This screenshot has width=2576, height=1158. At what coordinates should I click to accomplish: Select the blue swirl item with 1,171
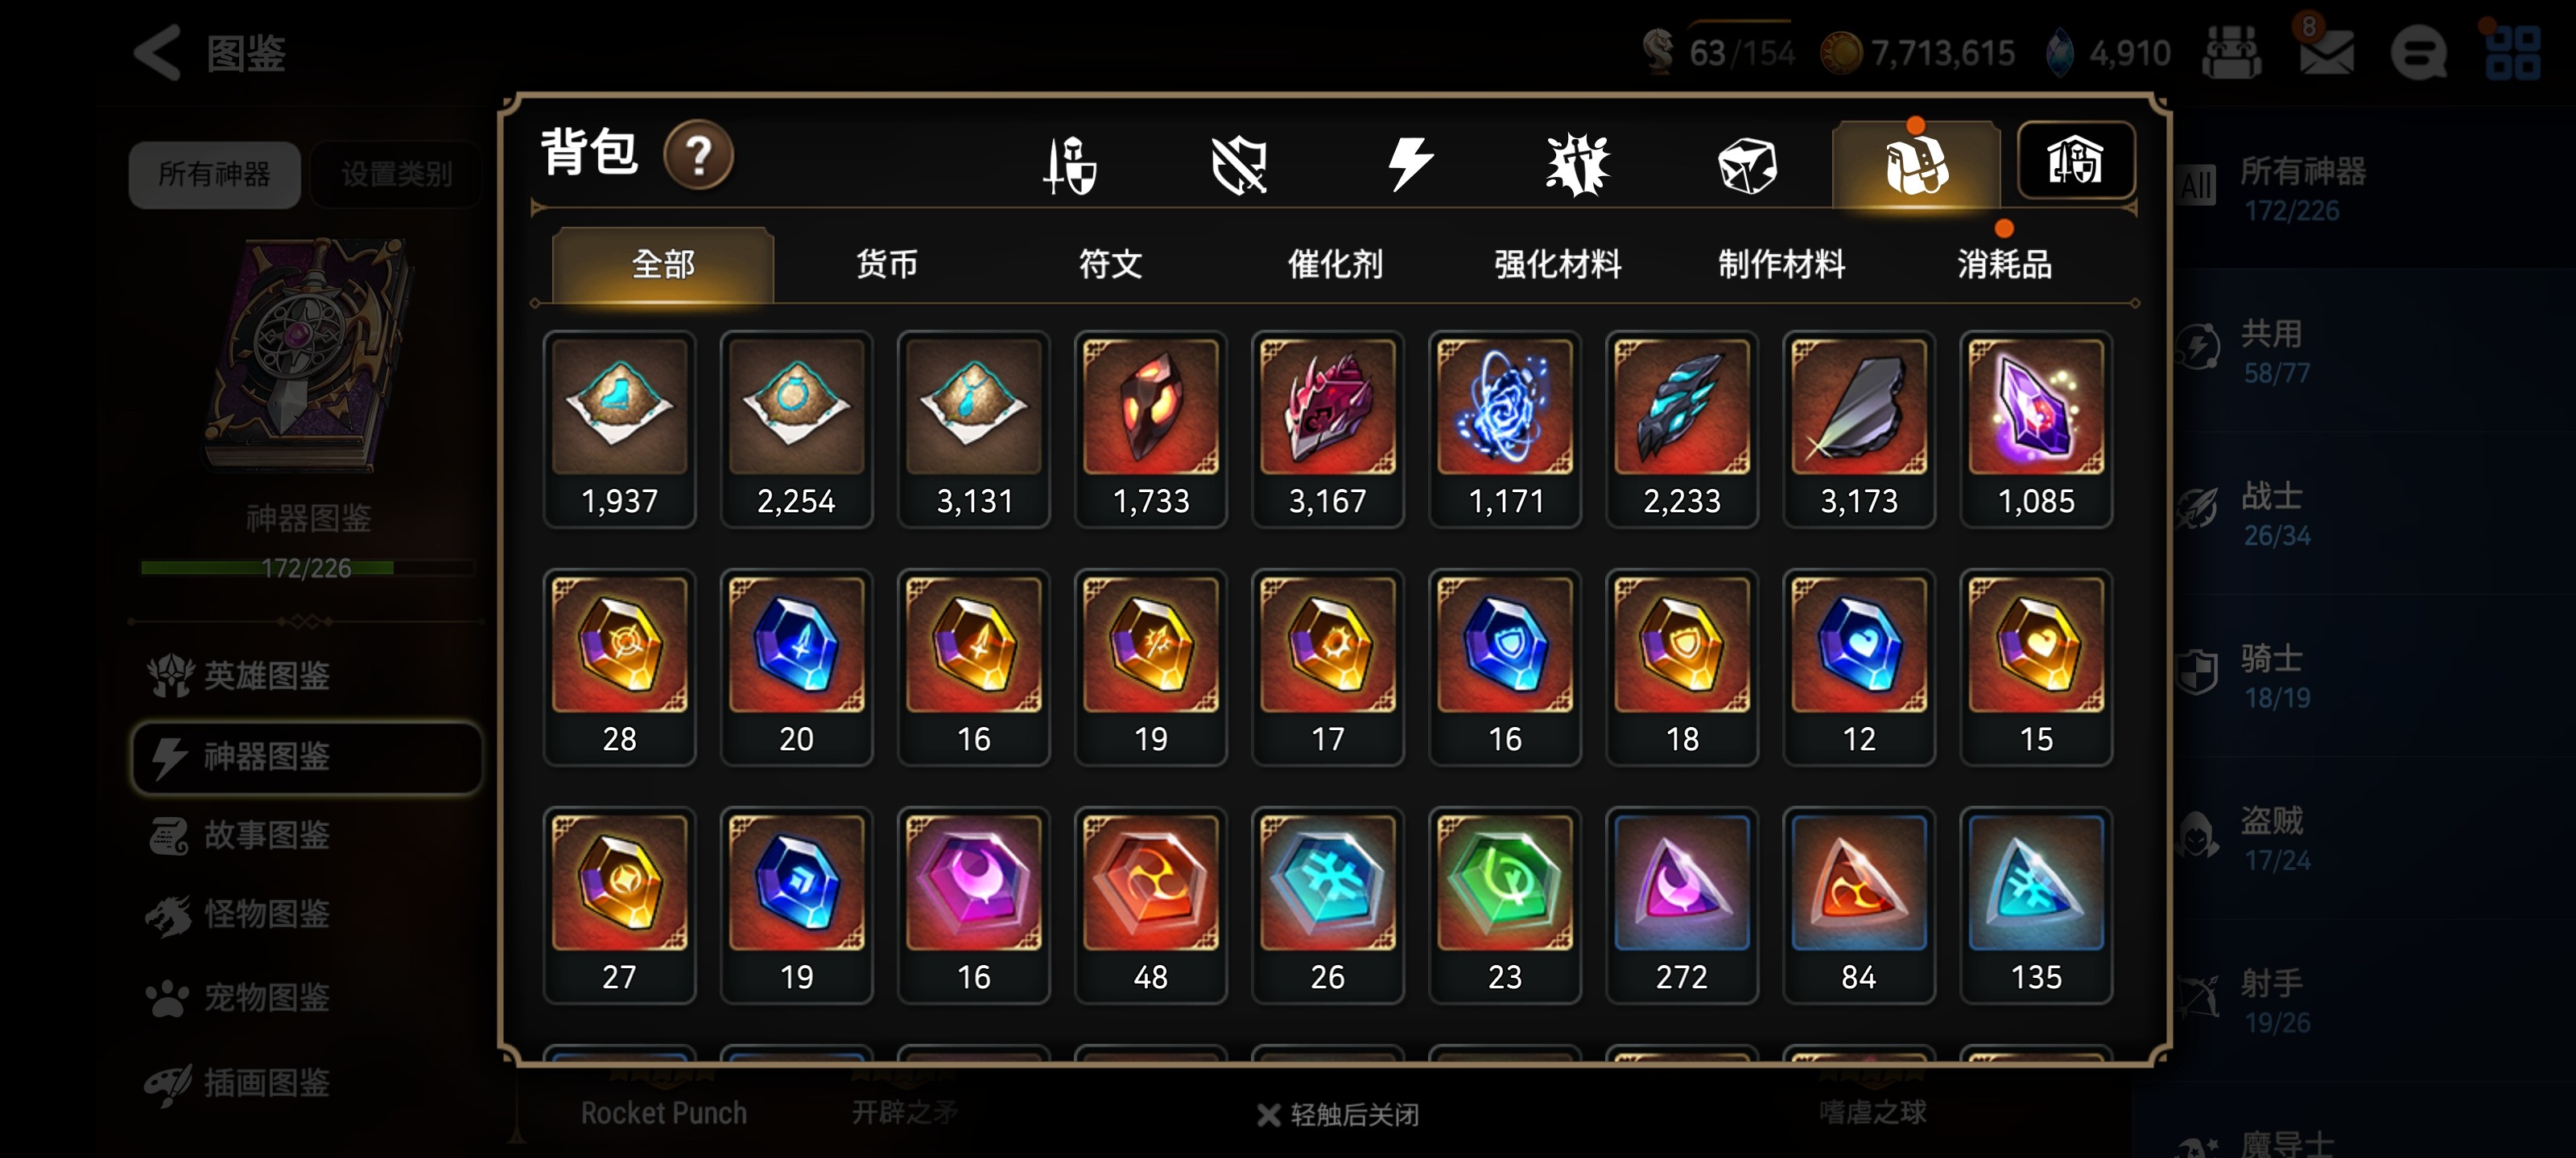[1504, 429]
